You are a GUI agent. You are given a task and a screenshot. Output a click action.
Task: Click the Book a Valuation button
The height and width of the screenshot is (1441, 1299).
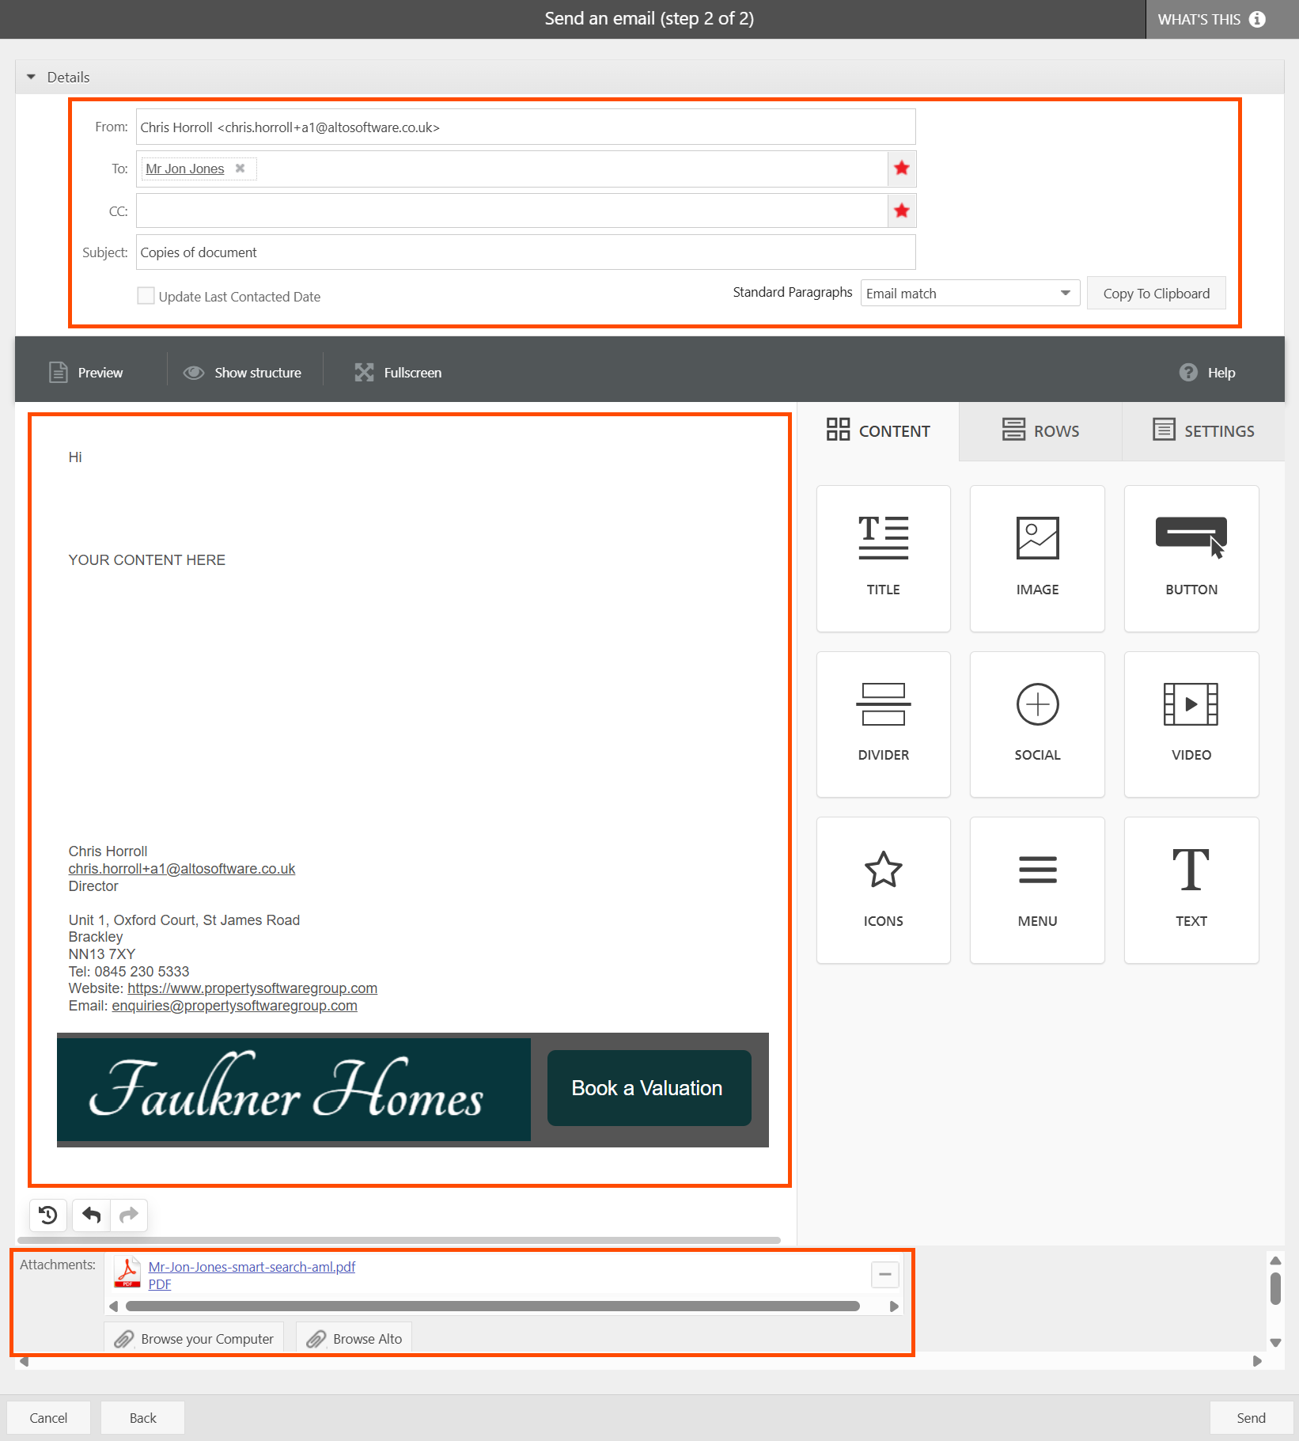648,1088
